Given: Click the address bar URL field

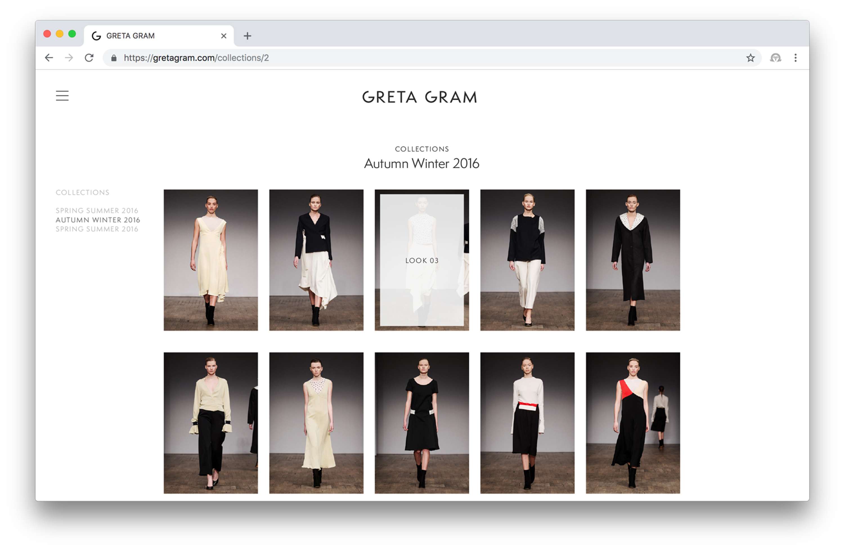Looking at the screenshot, I should (x=432, y=58).
